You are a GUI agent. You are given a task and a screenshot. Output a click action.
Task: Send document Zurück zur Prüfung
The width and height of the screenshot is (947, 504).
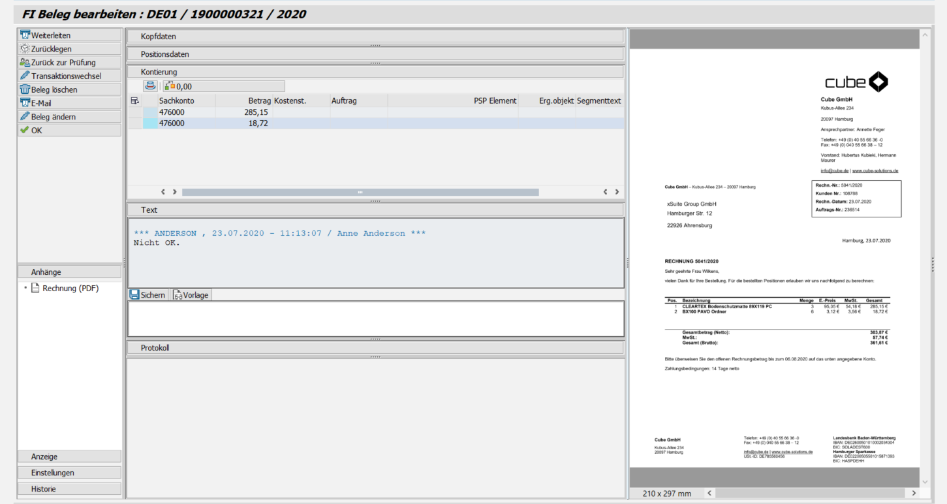(x=69, y=63)
